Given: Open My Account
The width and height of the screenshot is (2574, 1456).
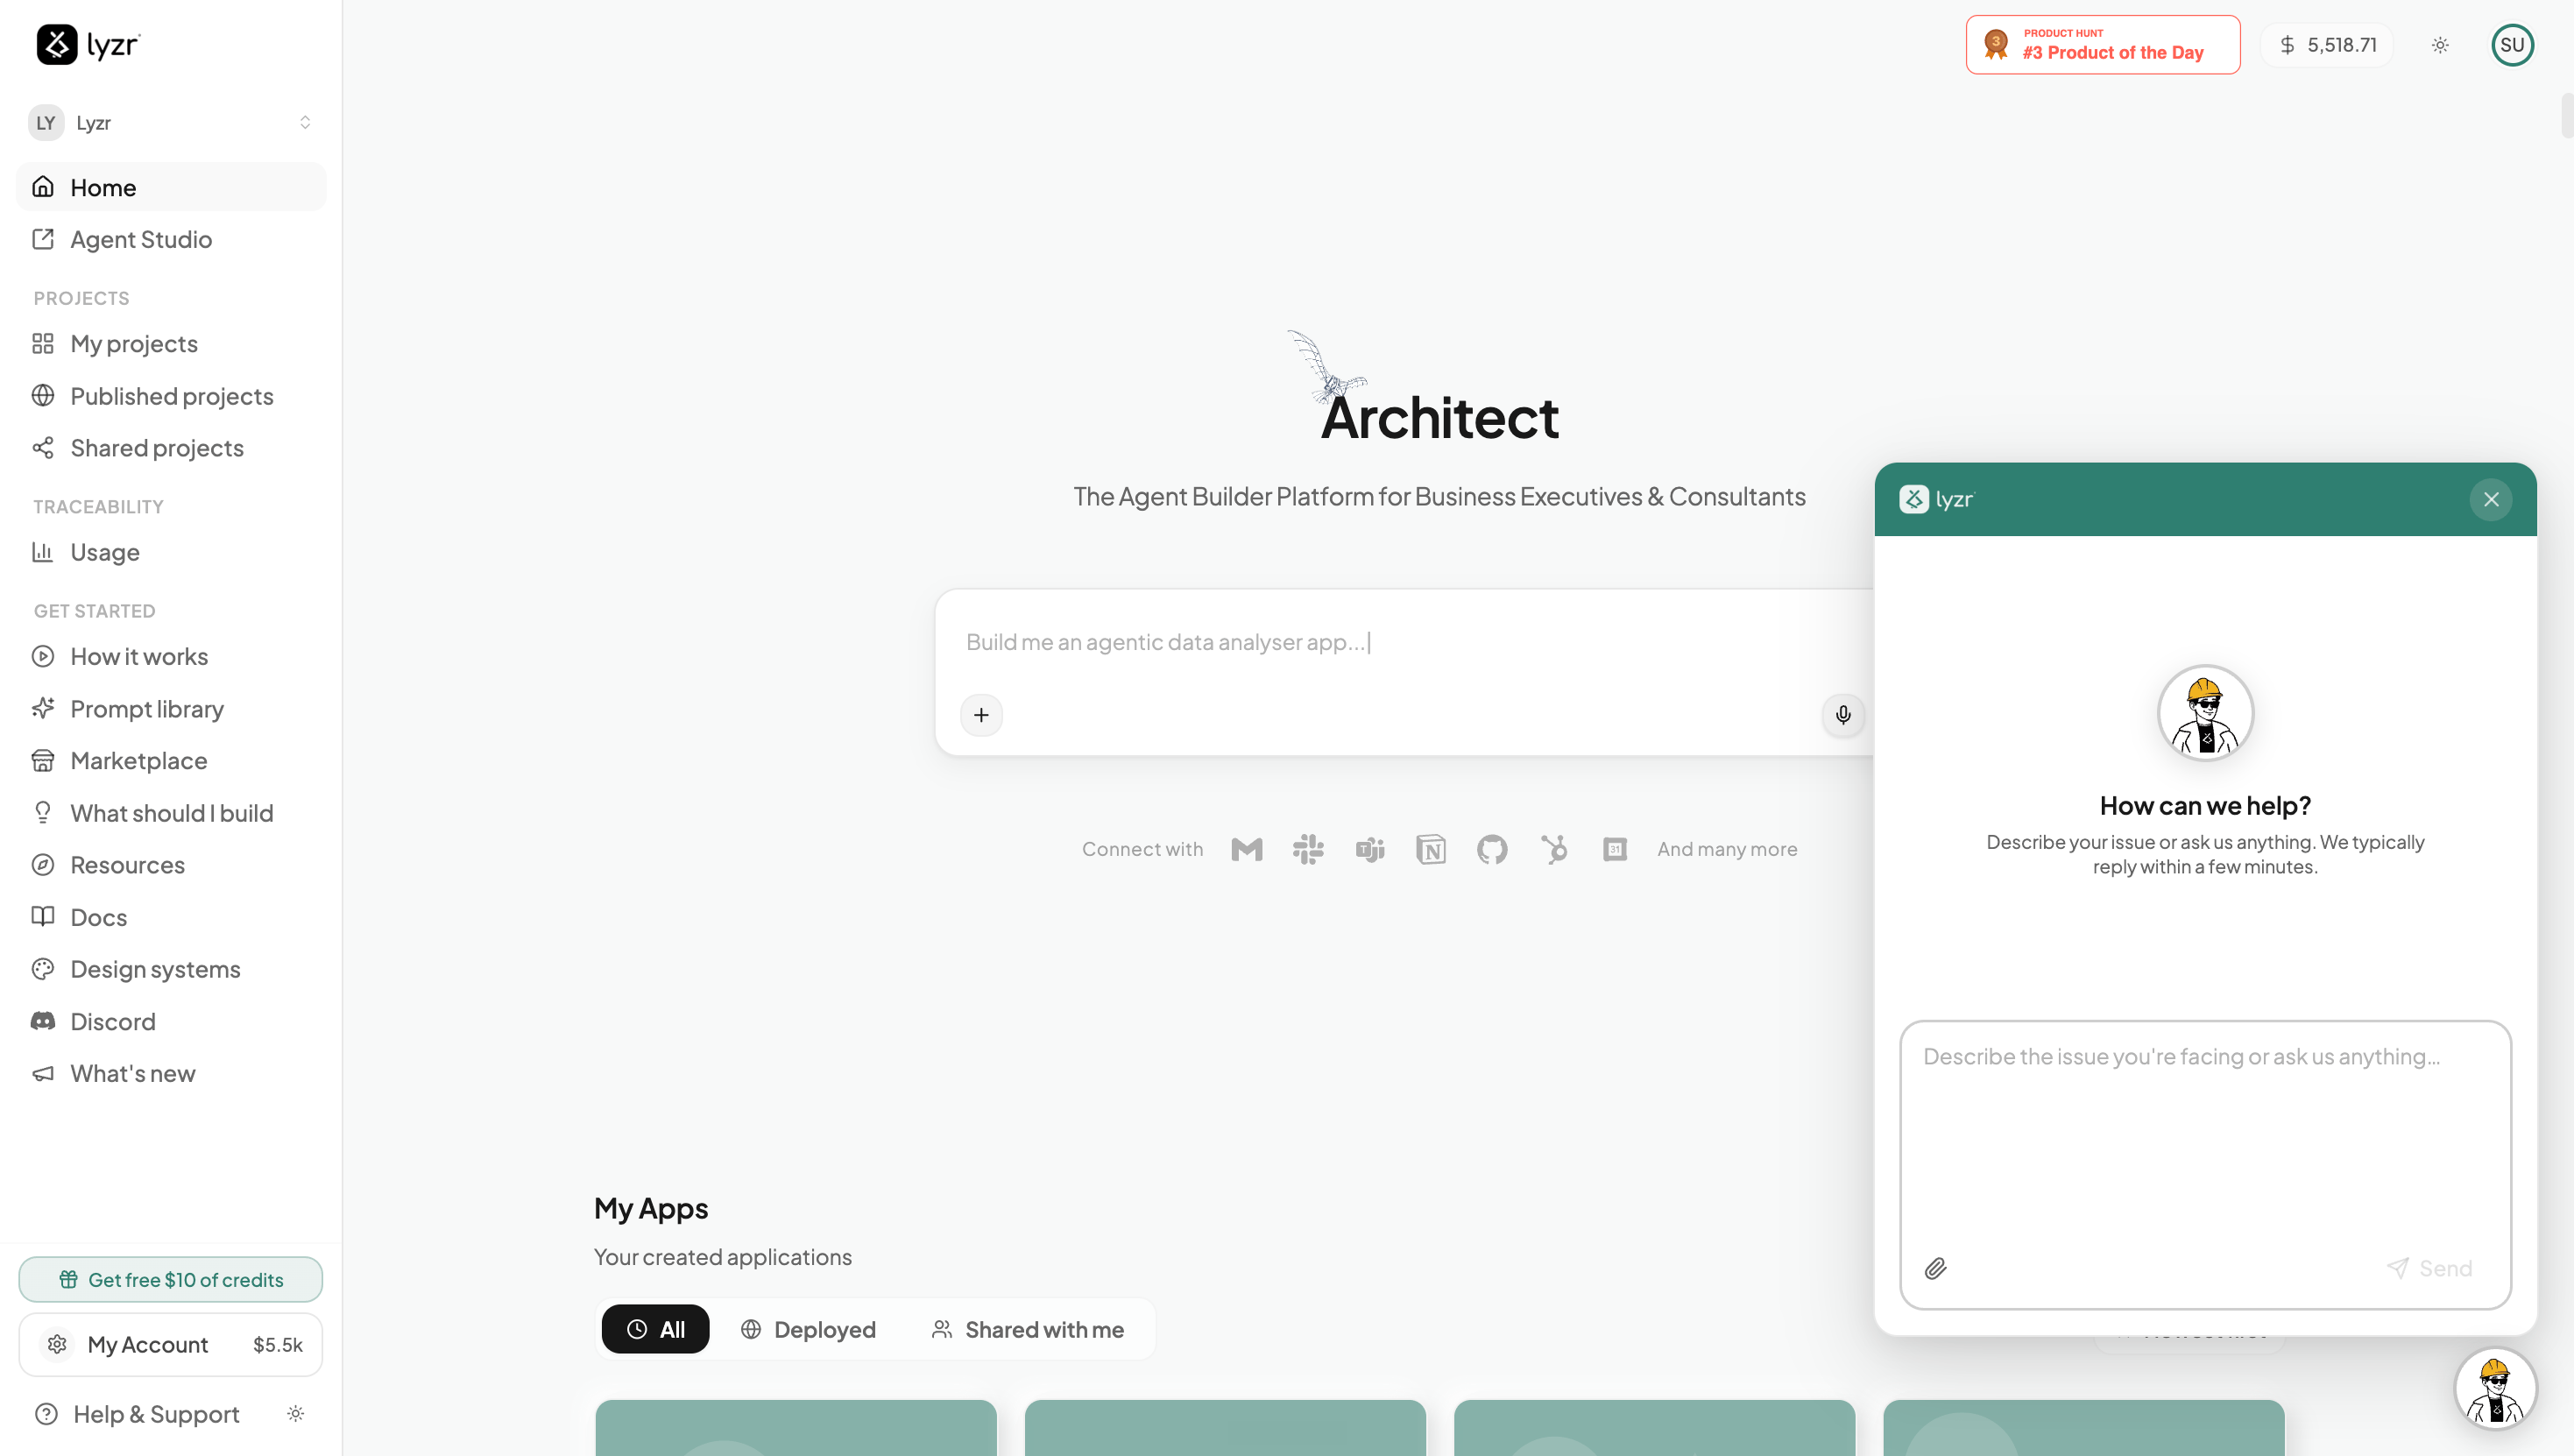Looking at the screenshot, I should tap(171, 1345).
